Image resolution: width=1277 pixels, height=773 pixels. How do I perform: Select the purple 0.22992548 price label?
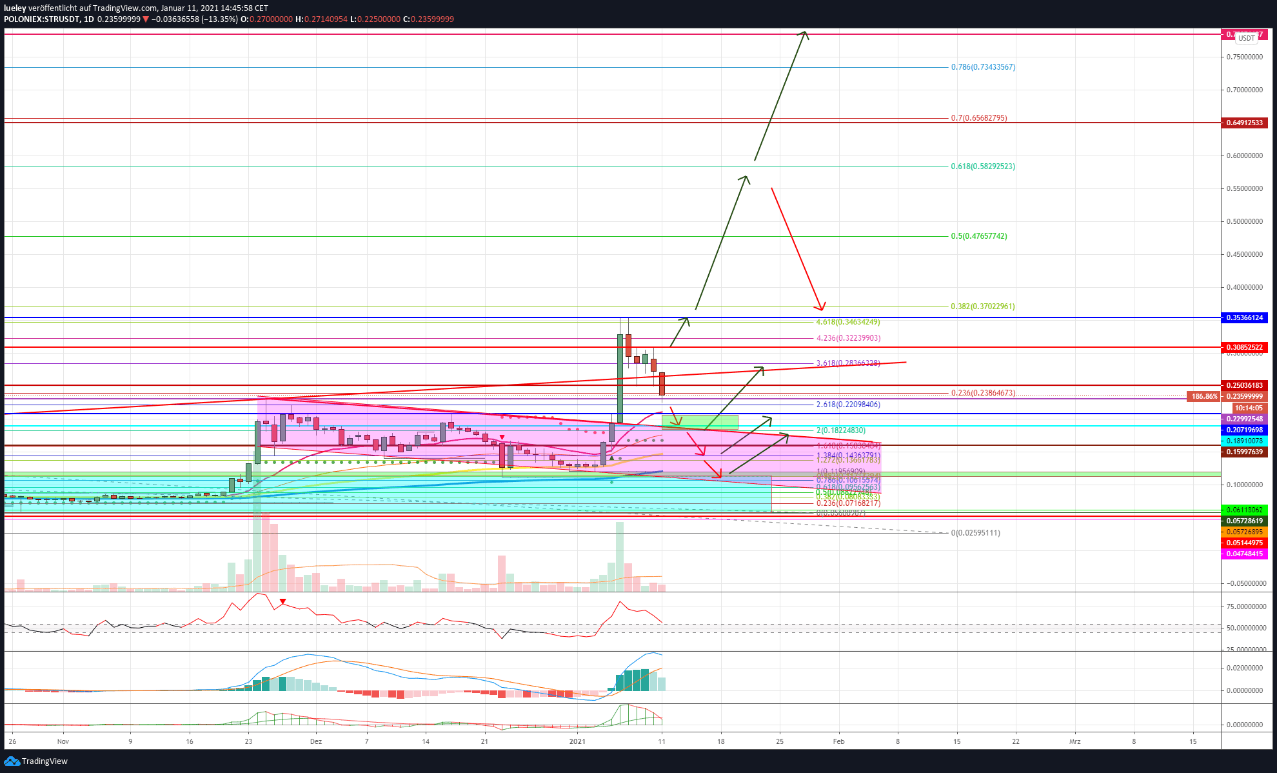click(1244, 419)
